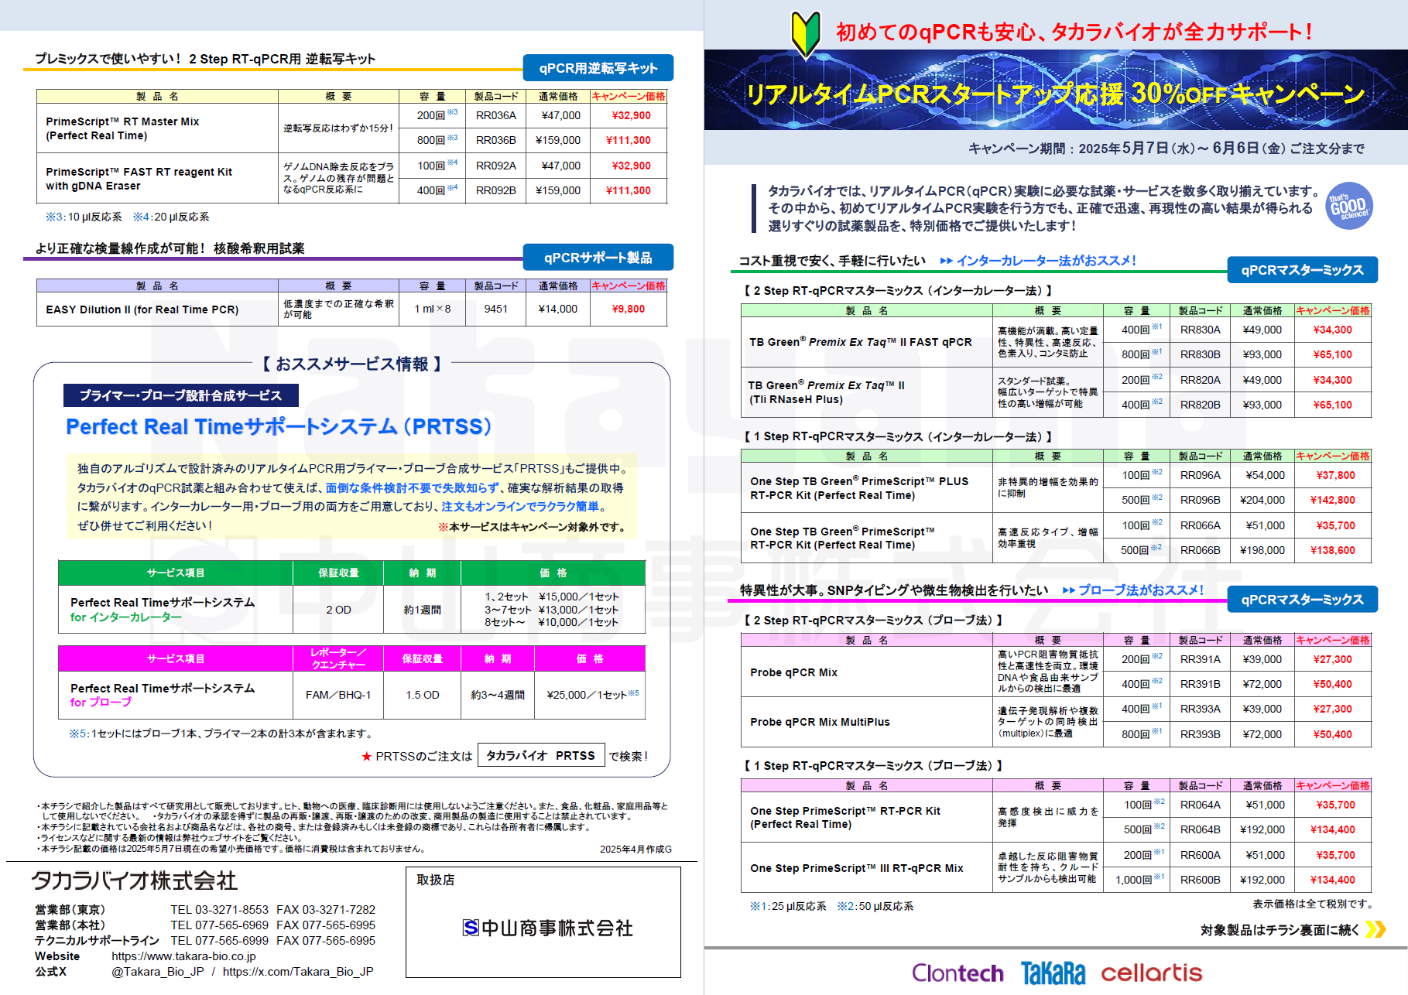Click the campaign period キャンペーン期間 line

pyautogui.click(x=1166, y=148)
